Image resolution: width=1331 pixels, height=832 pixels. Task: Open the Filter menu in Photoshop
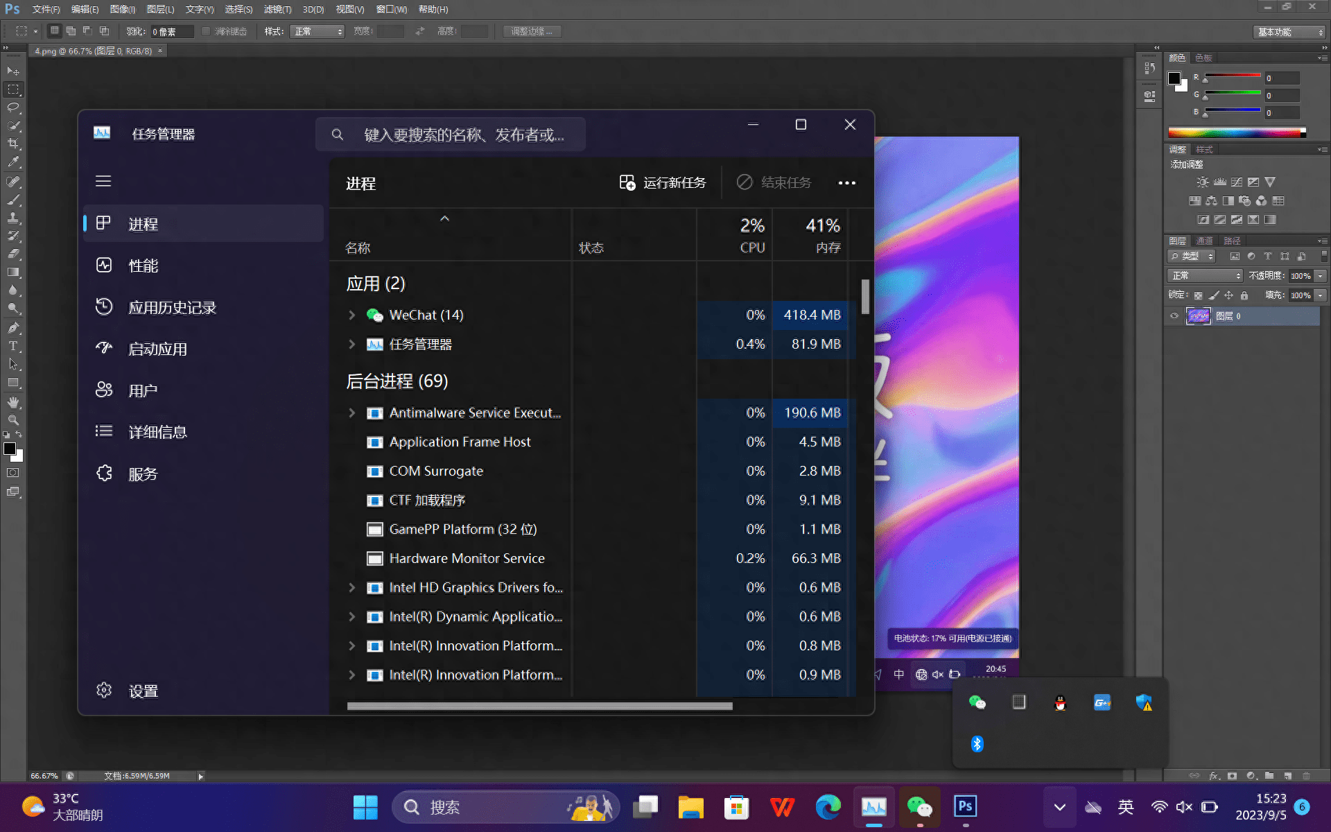pos(277,9)
